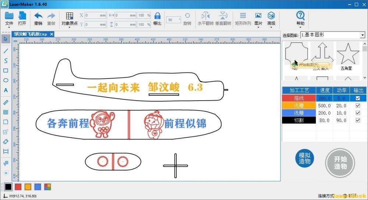Pick the red color swatch
The height and width of the screenshot is (200, 368).
click(18, 187)
